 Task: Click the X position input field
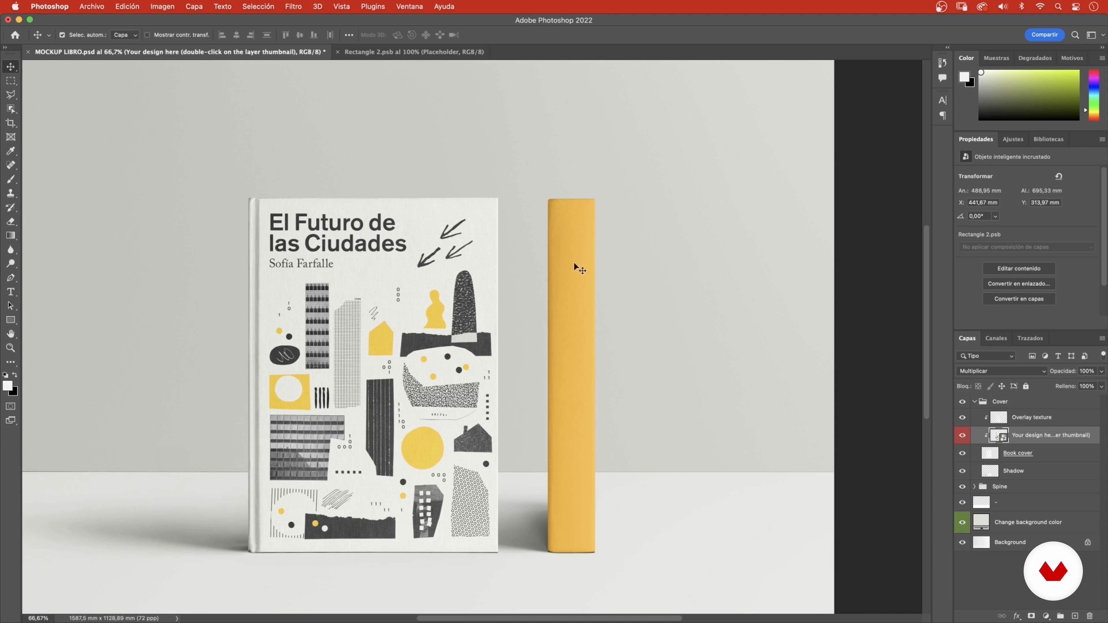click(983, 202)
